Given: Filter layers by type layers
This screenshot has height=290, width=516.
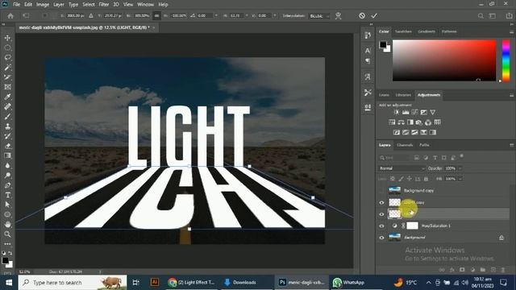Looking at the screenshot, I should click(435, 158).
